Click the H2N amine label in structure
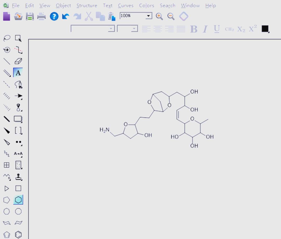This screenshot has width=281, height=239. click(x=105, y=130)
